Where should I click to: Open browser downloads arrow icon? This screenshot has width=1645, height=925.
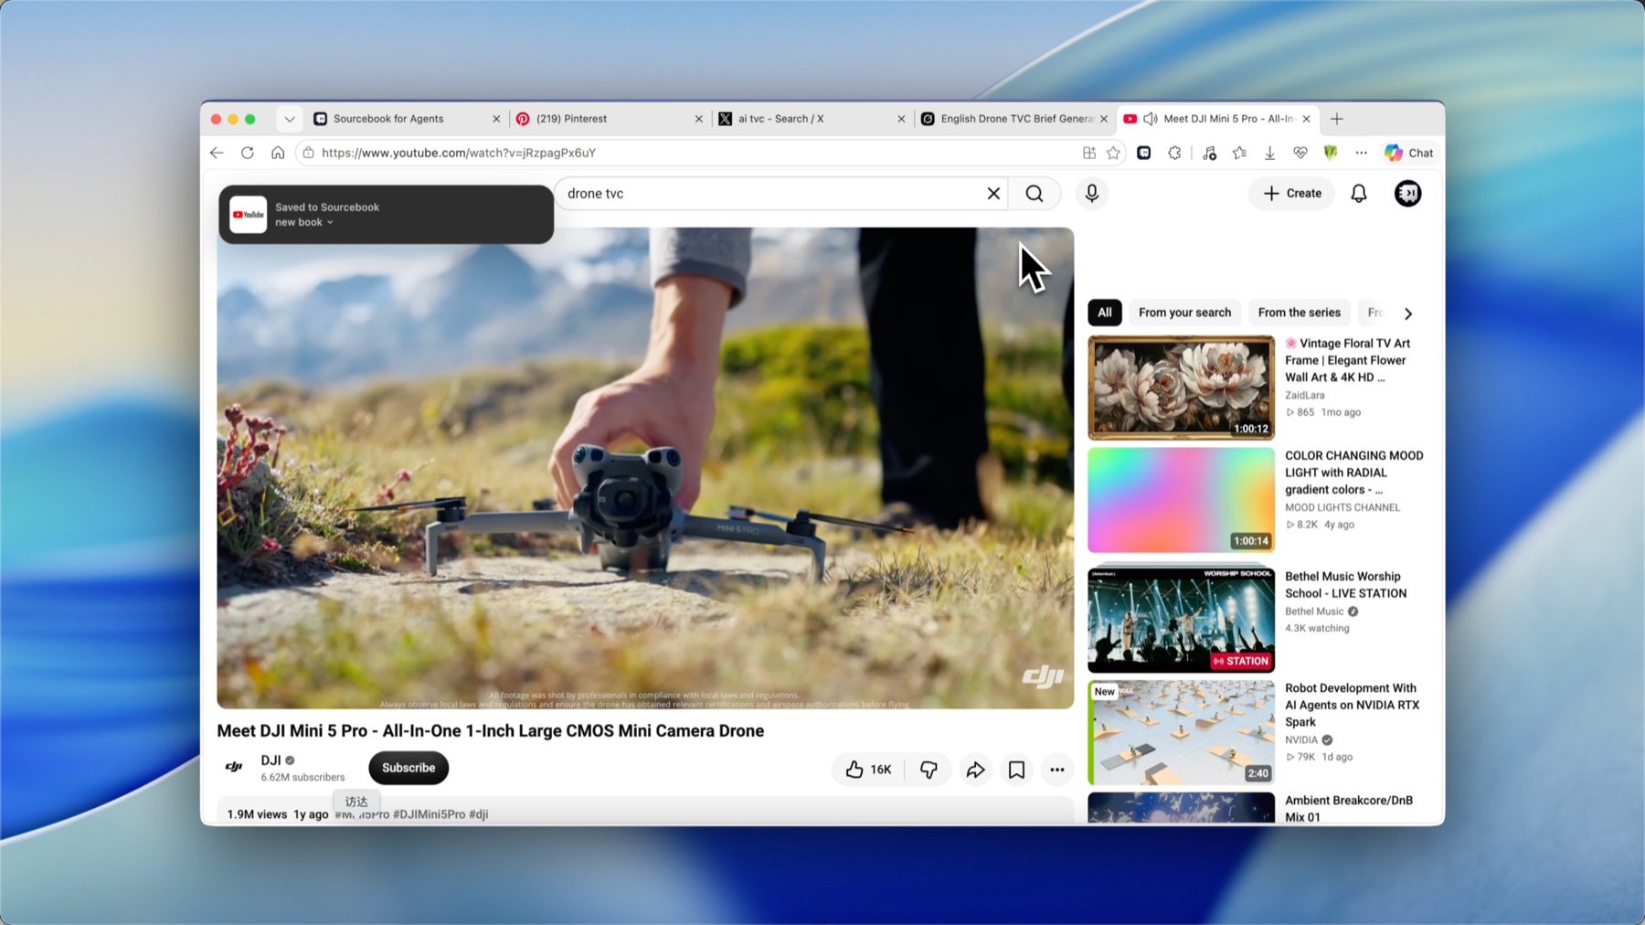(x=1269, y=153)
